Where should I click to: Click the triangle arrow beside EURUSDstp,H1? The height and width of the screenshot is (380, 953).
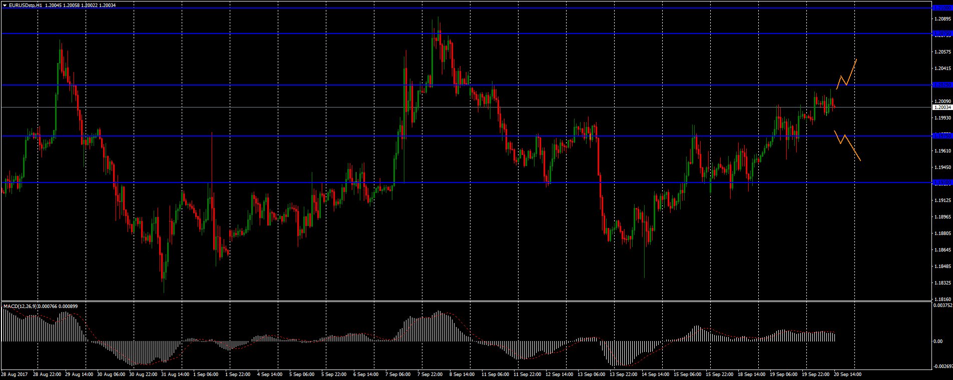5,5
